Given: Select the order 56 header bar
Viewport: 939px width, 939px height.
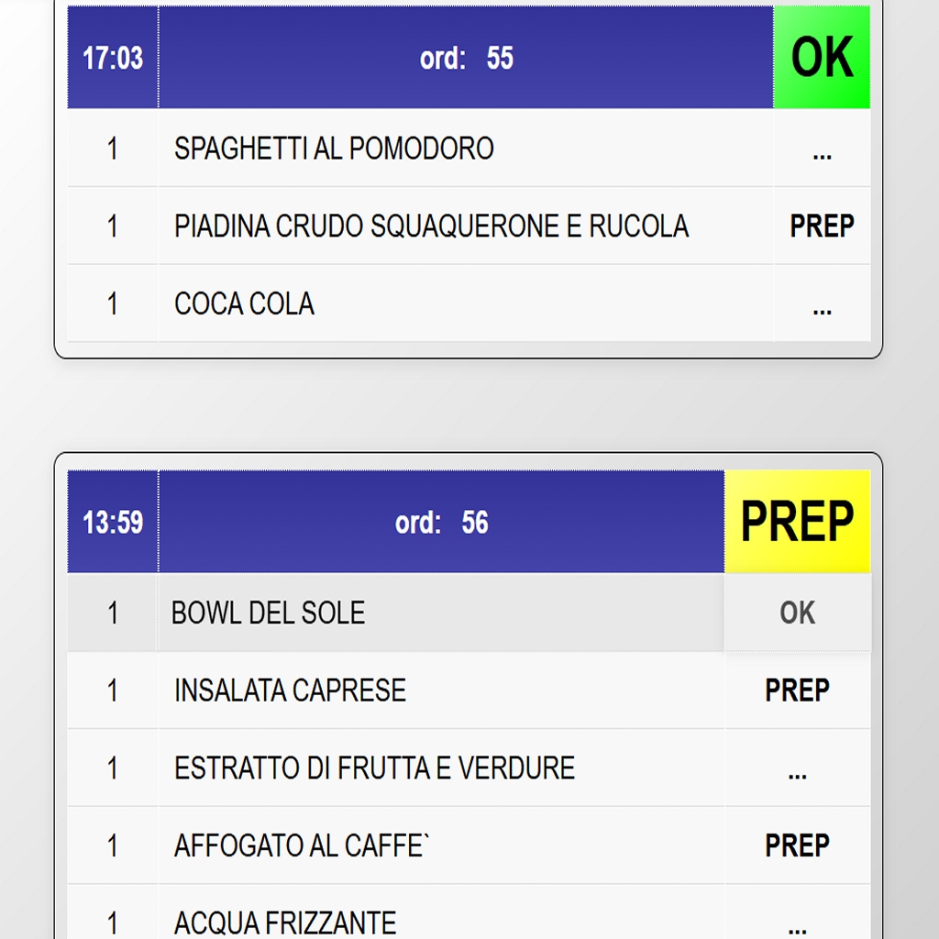Looking at the screenshot, I should pyautogui.click(x=441, y=522).
